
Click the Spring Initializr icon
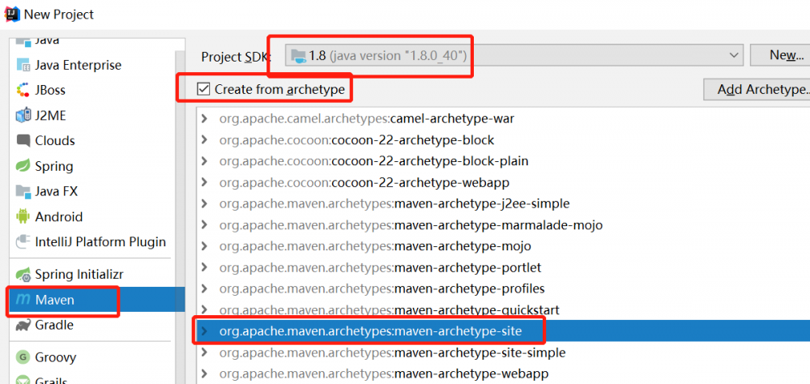(23, 274)
